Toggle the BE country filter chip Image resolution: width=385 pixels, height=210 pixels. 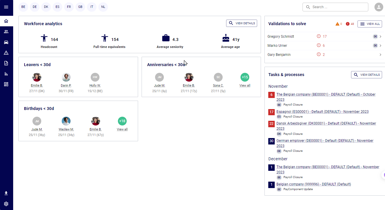pyautogui.click(x=23, y=7)
